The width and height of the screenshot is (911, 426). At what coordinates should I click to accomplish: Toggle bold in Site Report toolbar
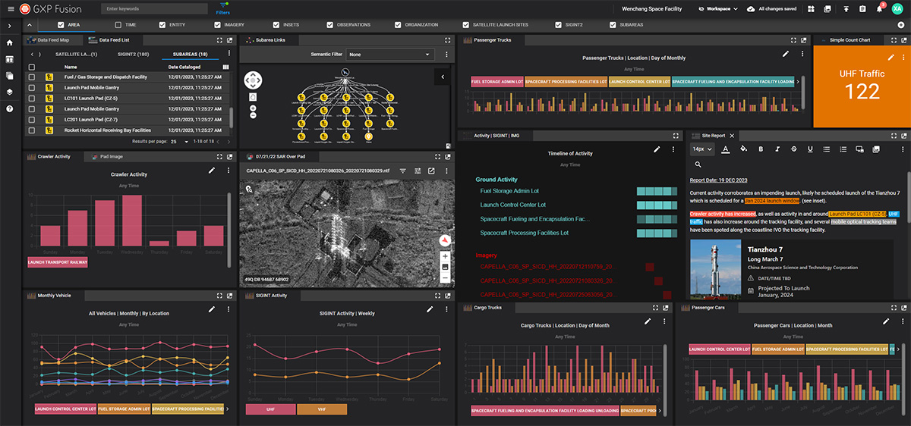(x=762, y=149)
